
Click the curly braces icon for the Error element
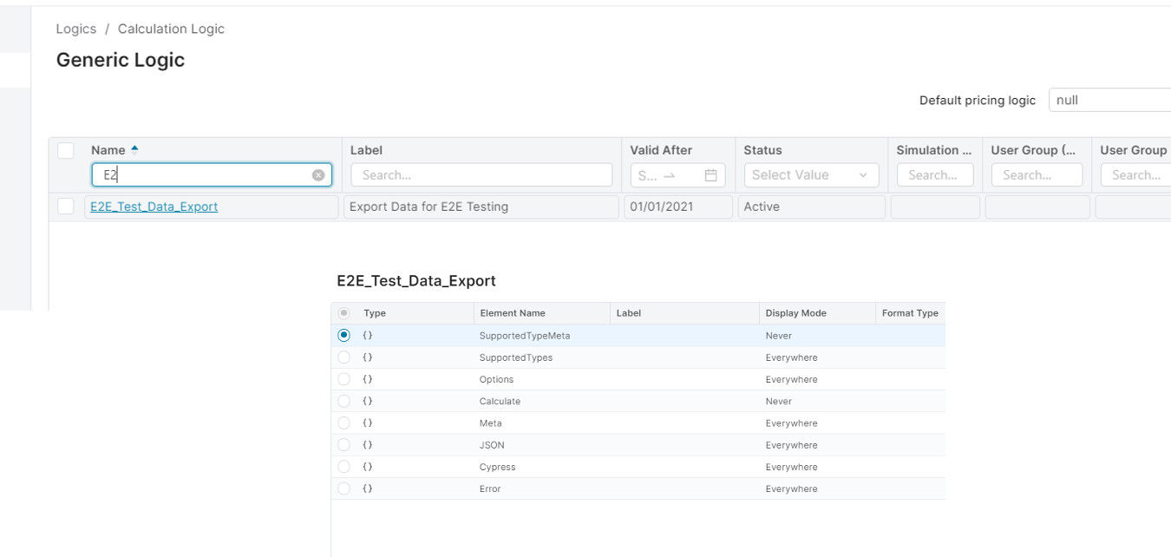pos(368,488)
